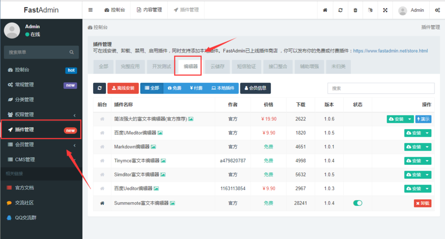Viewport: 445px width, 239px height.
Task: Expand install dropdown for 百度Ueditor编辑器
Action: [x=427, y=189]
